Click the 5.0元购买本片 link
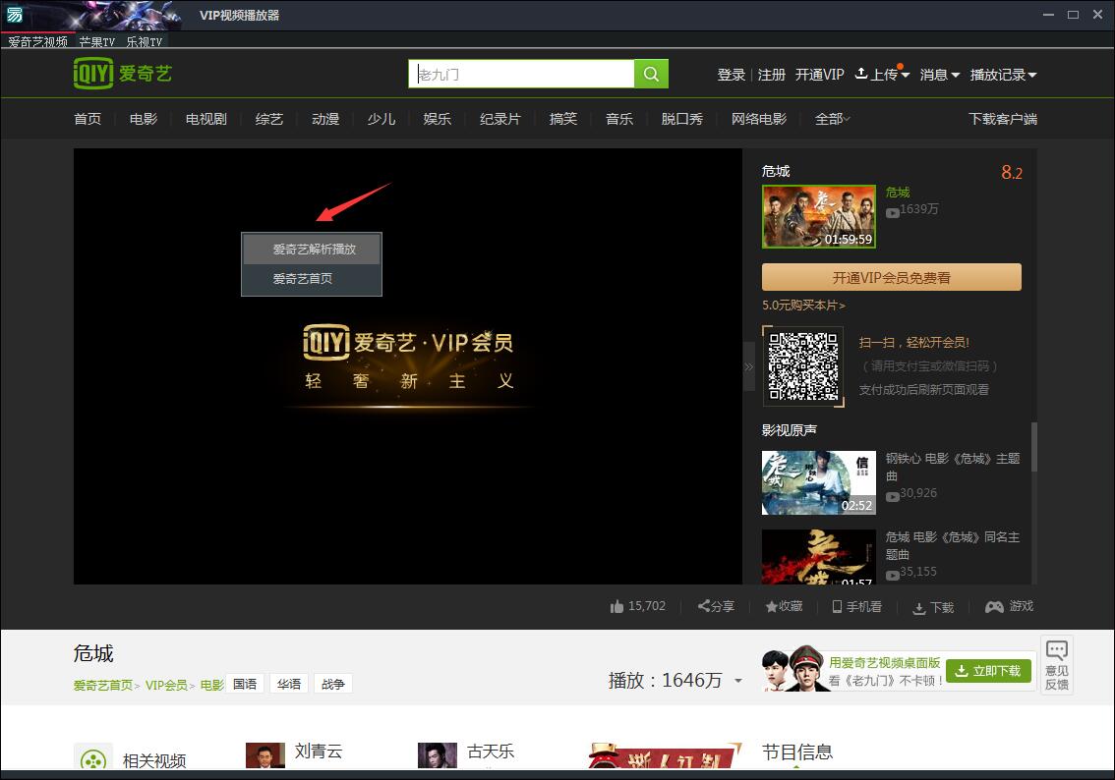This screenshot has height=780, width=1115. (803, 305)
